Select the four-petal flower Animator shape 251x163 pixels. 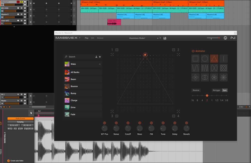pos(195,78)
